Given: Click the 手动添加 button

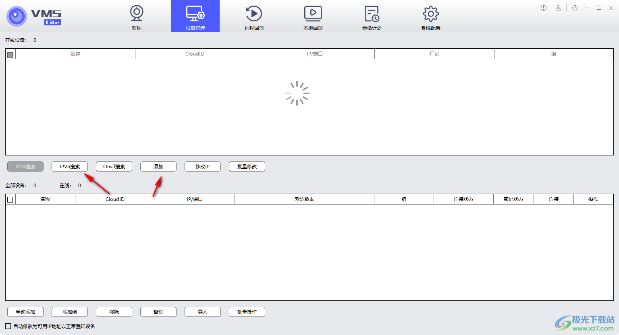Looking at the screenshot, I should pyautogui.click(x=25, y=312).
